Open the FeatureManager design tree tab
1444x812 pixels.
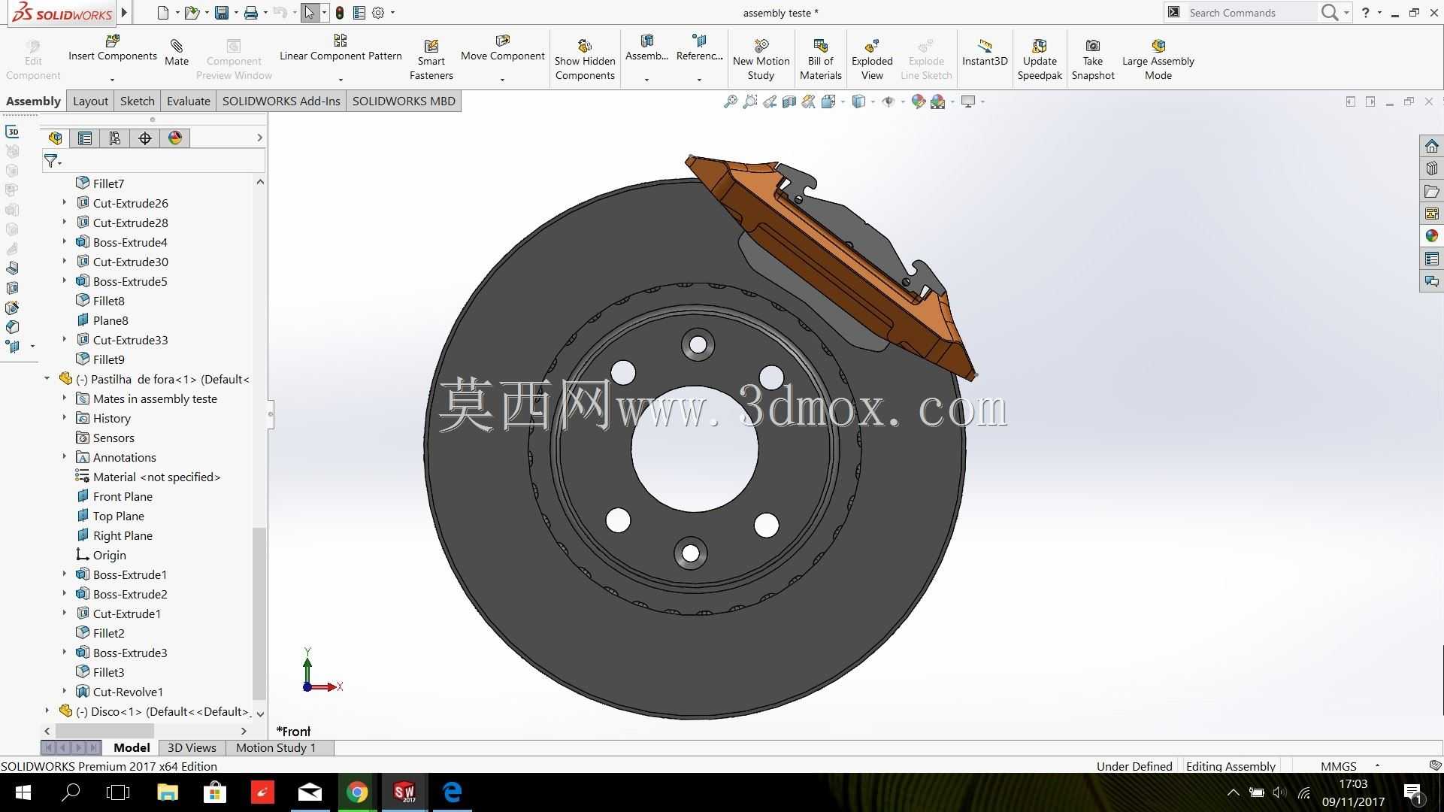point(55,138)
